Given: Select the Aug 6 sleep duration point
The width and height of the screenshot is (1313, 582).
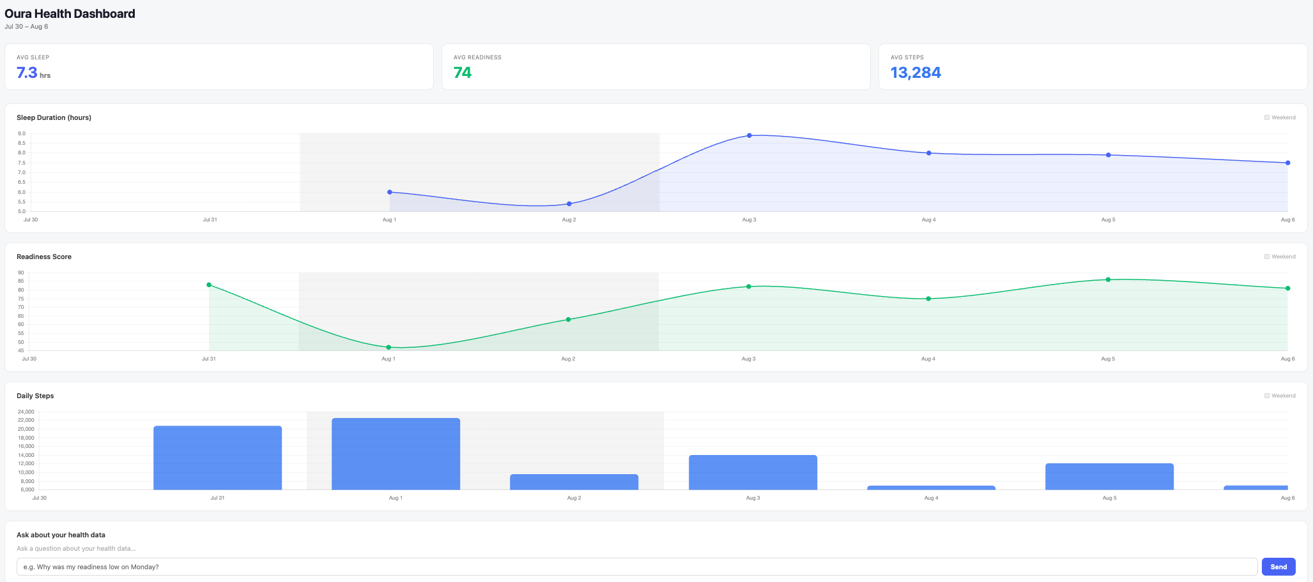Looking at the screenshot, I should [x=1287, y=163].
